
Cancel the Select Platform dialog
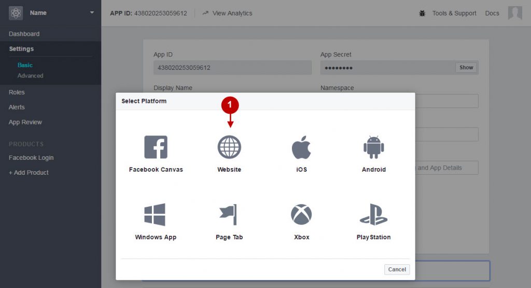click(x=397, y=269)
